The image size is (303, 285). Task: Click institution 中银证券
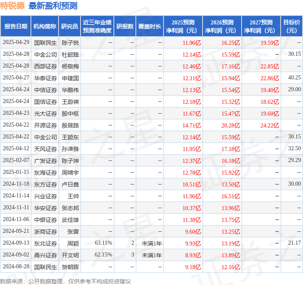[46, 220]
